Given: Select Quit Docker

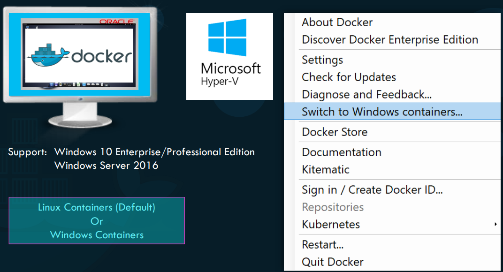Looking at the screenshot, I should tap(392, 262).
